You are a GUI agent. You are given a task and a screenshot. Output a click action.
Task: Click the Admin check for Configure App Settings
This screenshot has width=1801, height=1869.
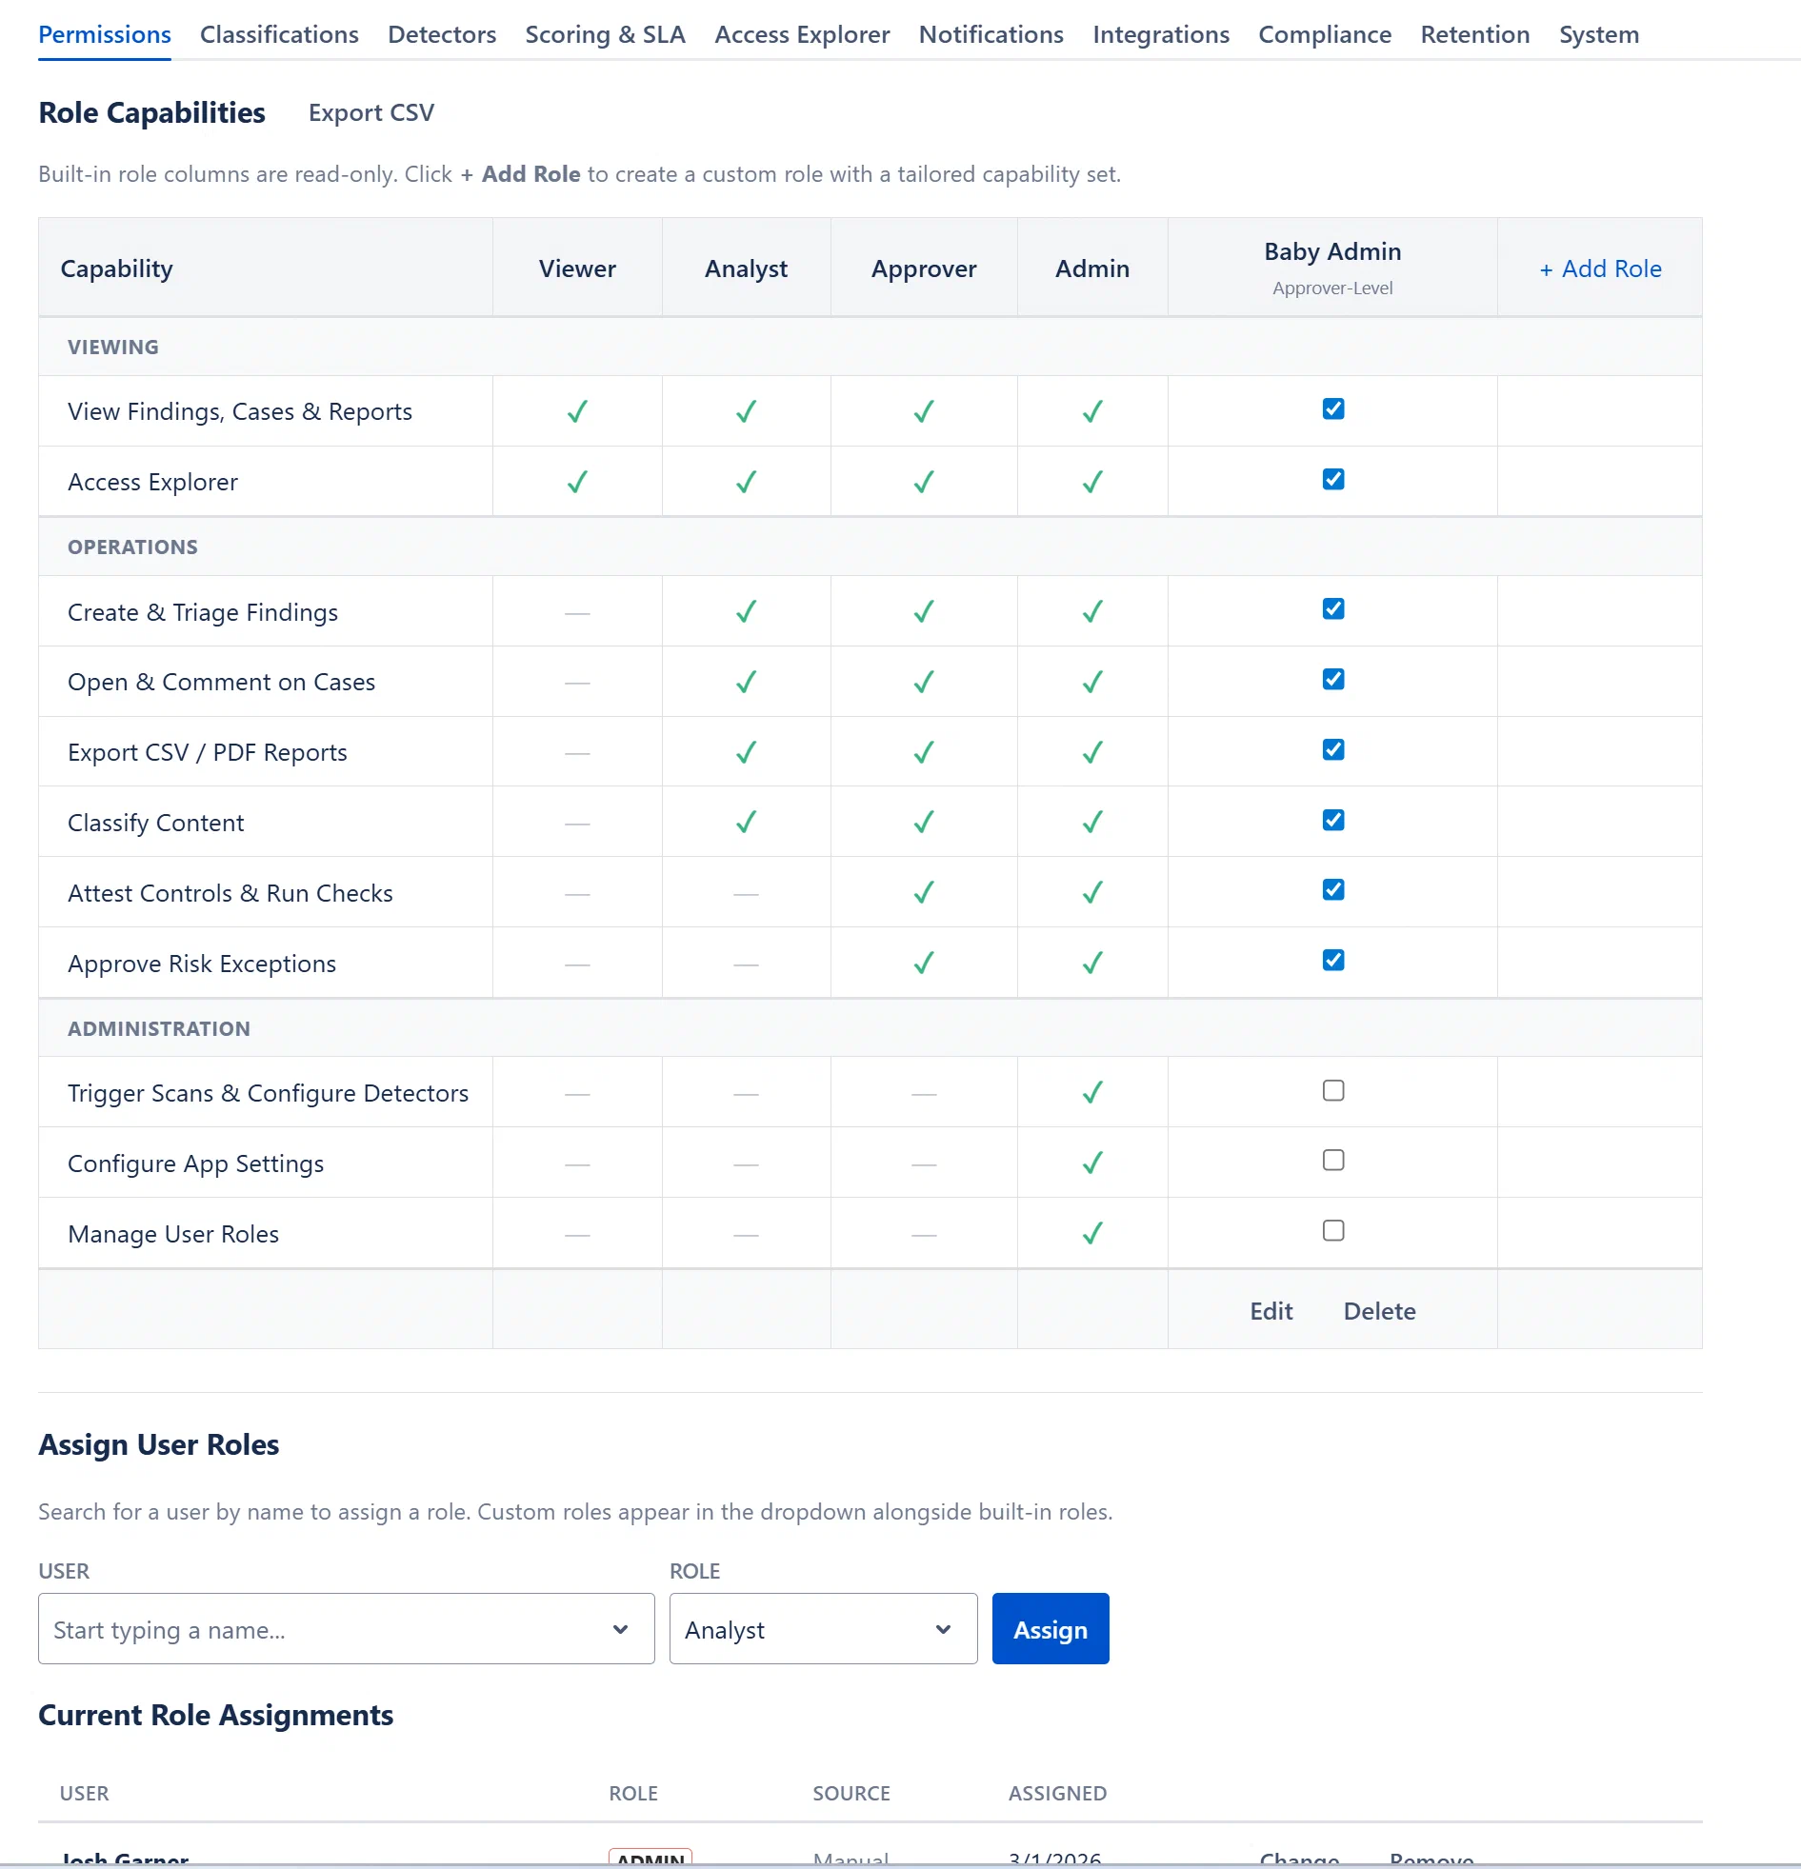pos(1092,1163)
